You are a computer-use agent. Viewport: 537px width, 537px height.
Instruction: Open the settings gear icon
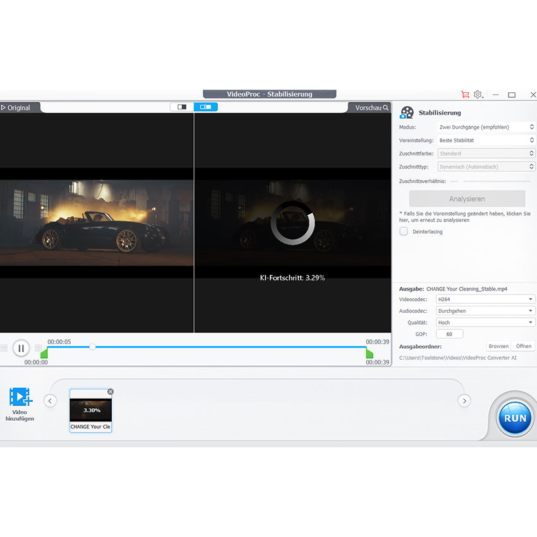coord(478,94)
